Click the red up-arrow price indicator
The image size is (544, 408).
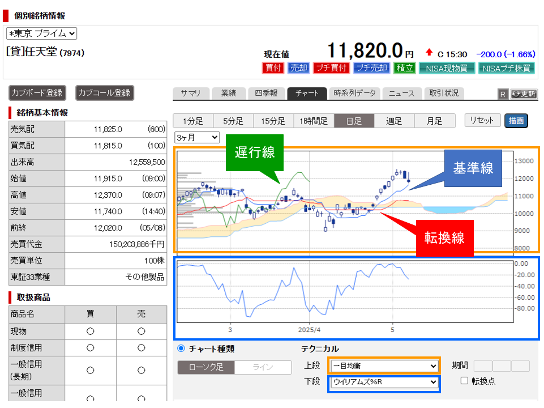(x=429, y=53)
